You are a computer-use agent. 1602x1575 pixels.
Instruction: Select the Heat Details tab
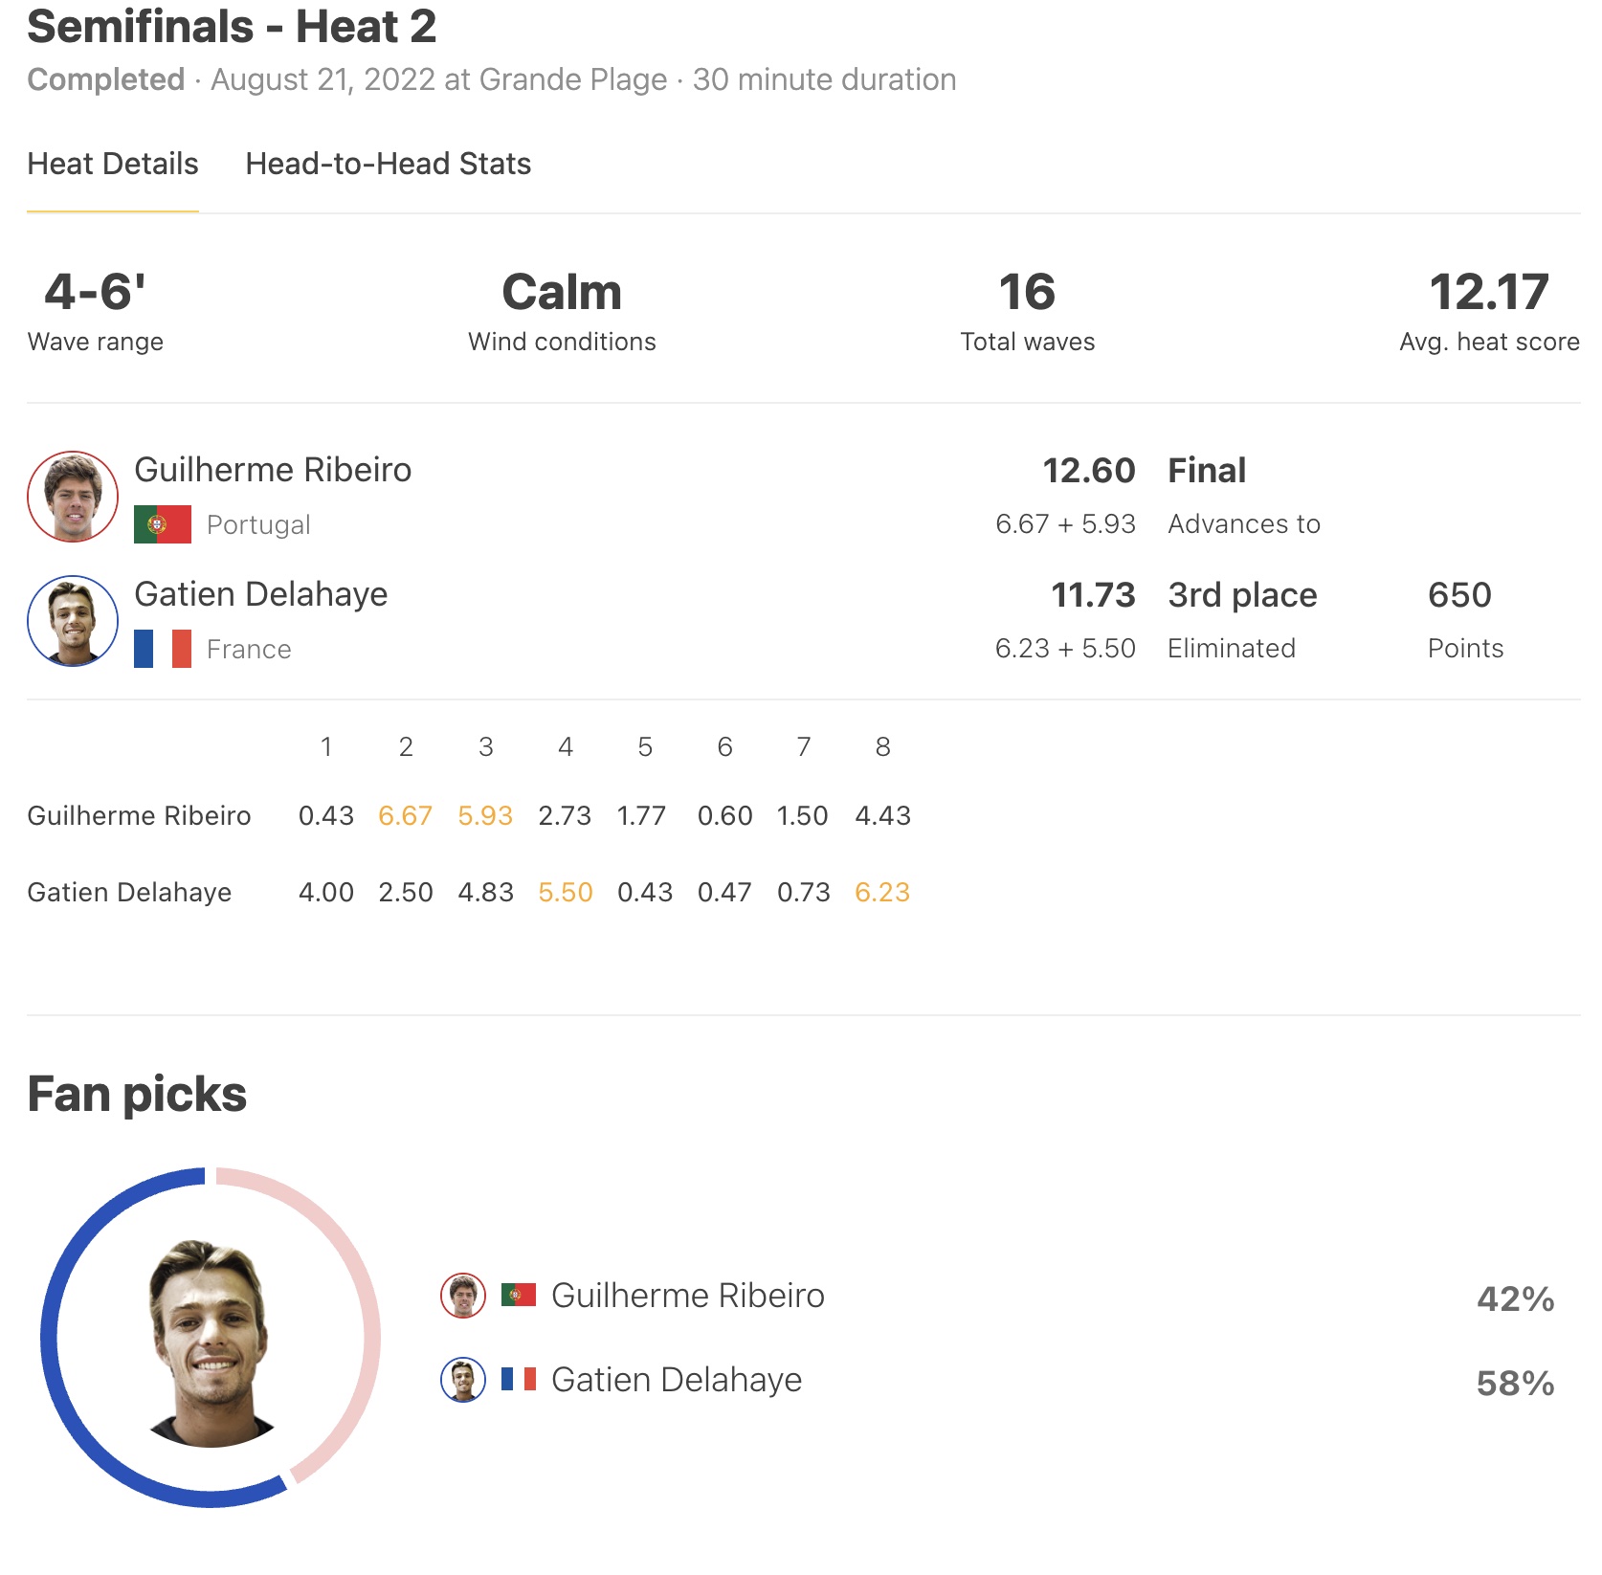(x=113, y=164)
